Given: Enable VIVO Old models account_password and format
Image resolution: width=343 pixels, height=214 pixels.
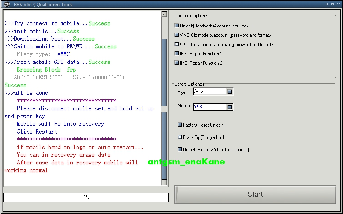Looking at the screenshot, I should point(177,35).
